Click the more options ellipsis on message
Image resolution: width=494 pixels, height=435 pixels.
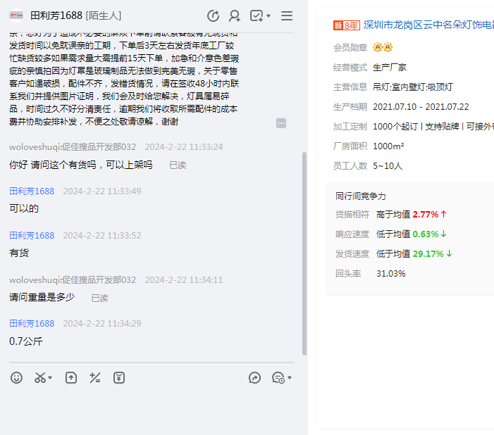[x=281, y=123]
